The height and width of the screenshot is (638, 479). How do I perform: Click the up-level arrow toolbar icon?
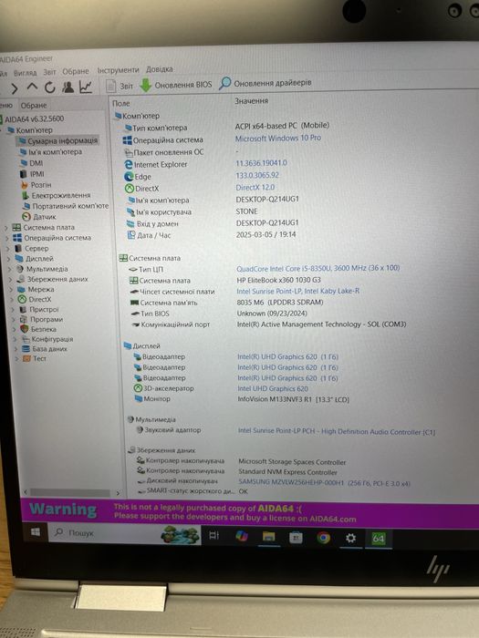point(32,87)
